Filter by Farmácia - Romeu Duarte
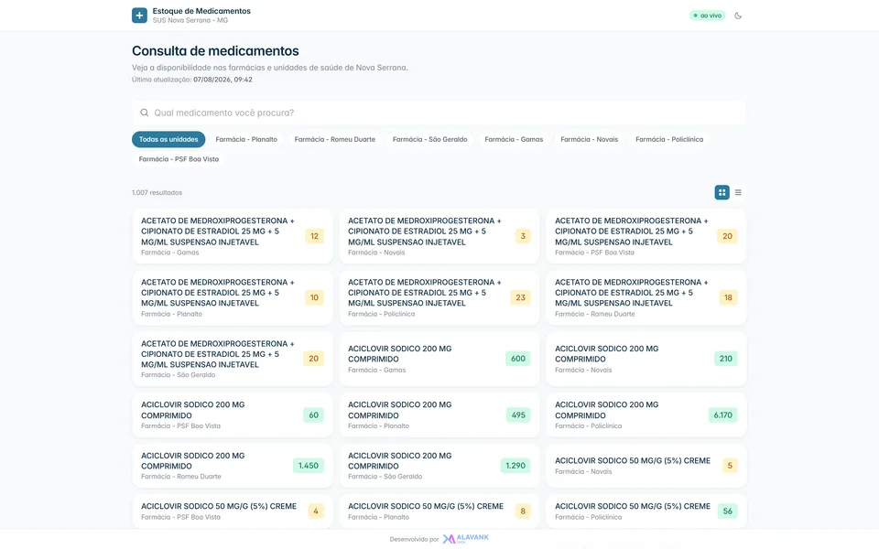This screenshot has height=549, width=879. coord(335,139)
